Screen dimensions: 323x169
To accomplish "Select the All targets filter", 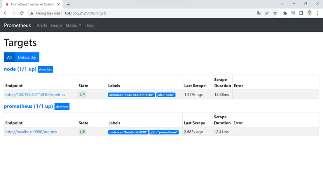I will [x=9, y=57].
